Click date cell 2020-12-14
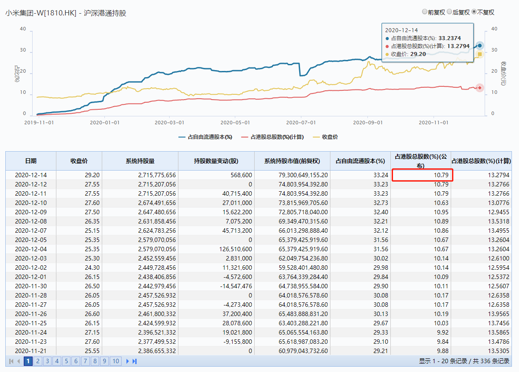519x372 pixels. pos(31,175)
